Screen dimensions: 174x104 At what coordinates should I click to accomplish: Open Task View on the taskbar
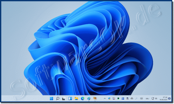point(64,98)
